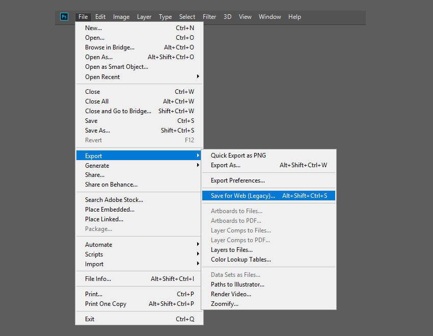
Task: Open the Image menu
Action: coord(121,17)
